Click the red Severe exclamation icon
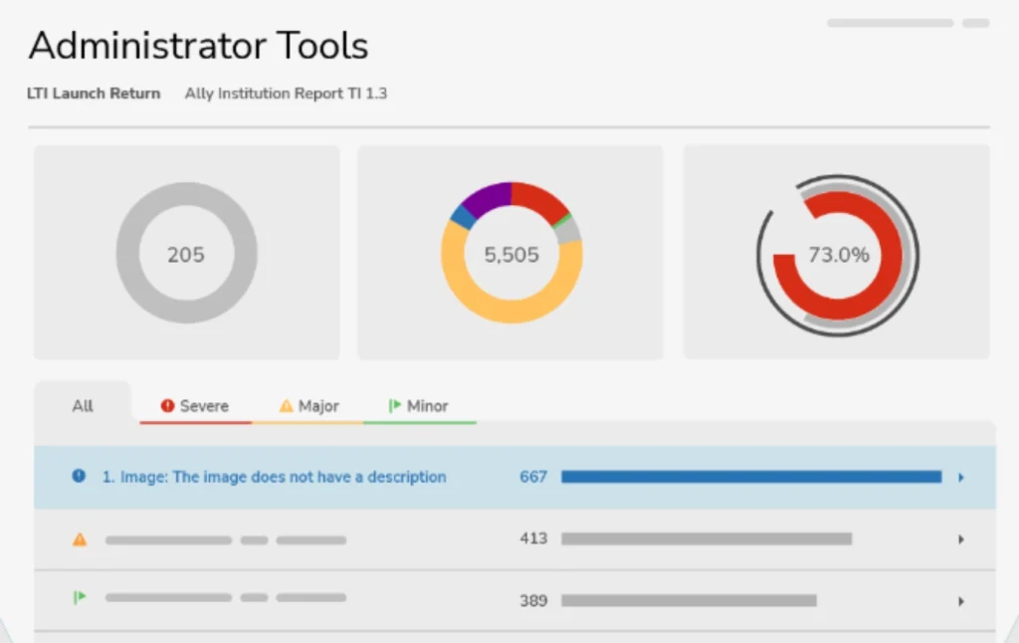1019x643 pixels. (167, 406)
